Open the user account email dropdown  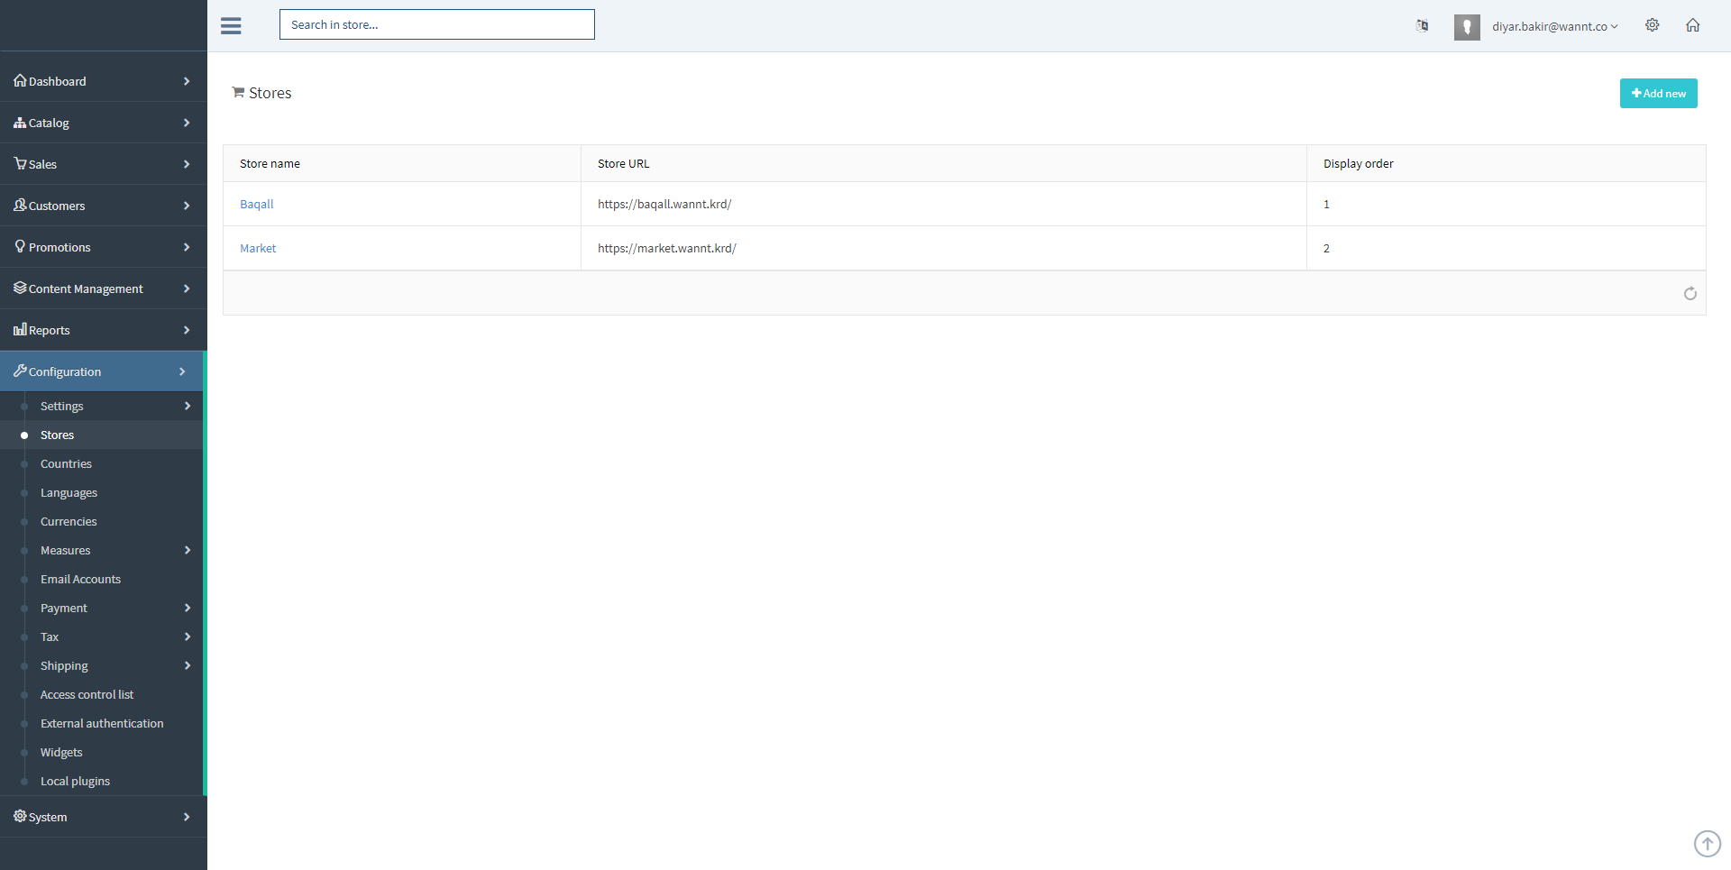[1554, 27]
